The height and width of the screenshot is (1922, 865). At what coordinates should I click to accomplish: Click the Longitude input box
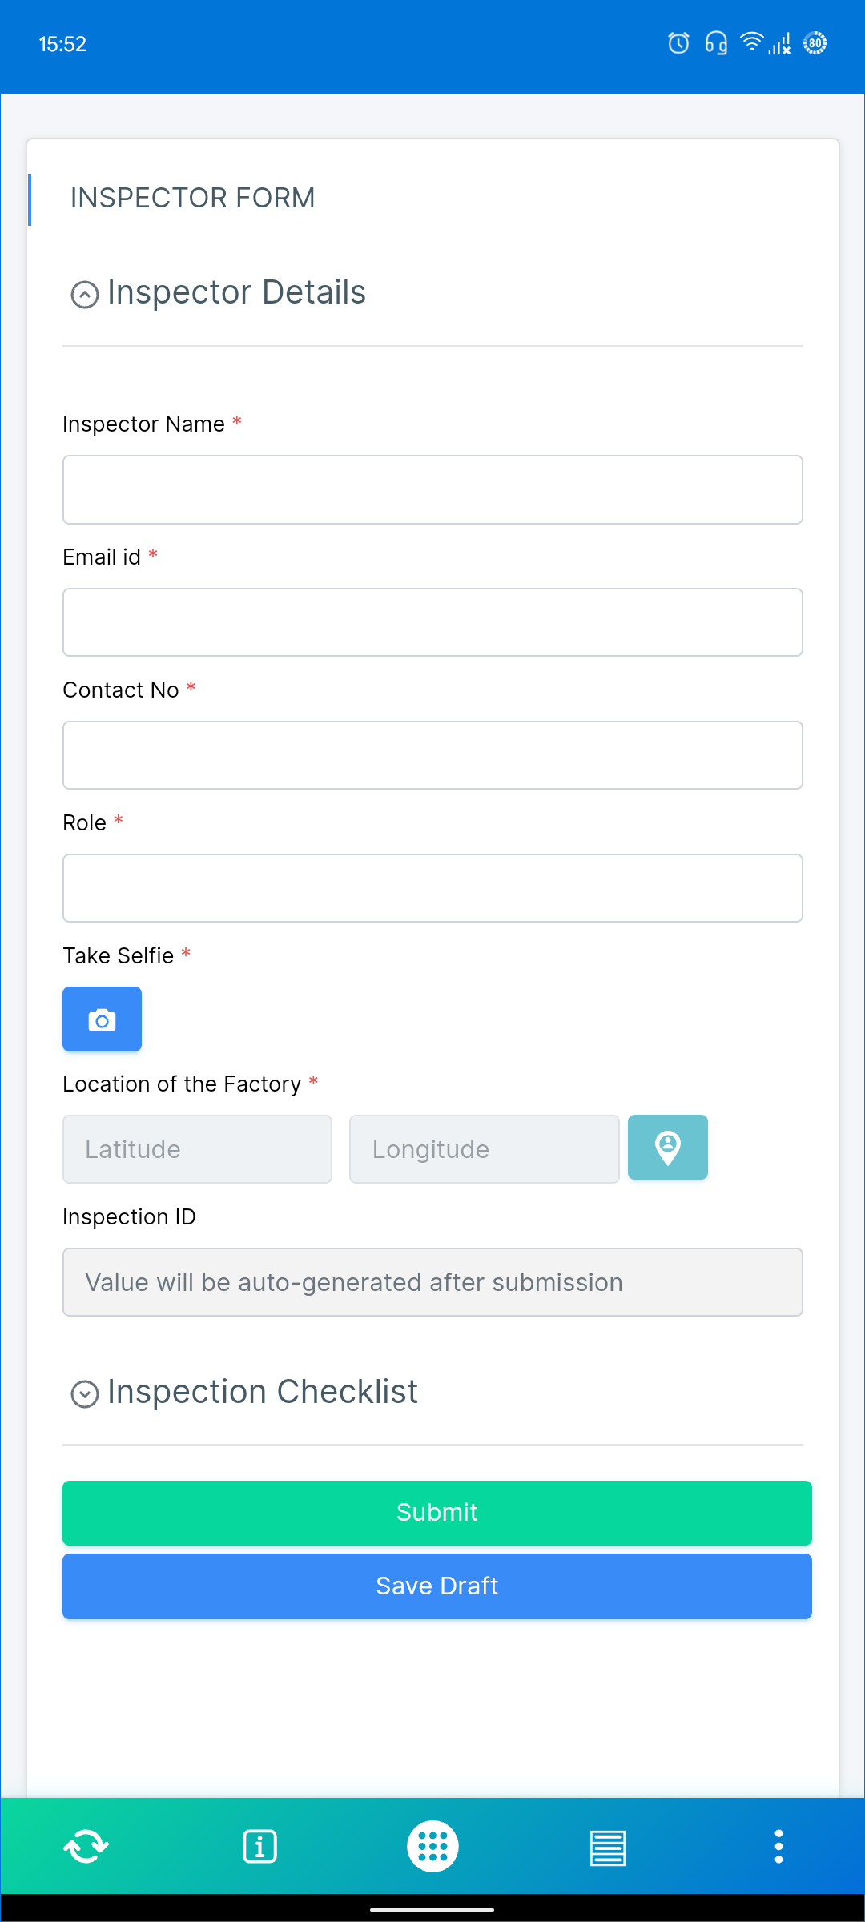[484, 1148]
